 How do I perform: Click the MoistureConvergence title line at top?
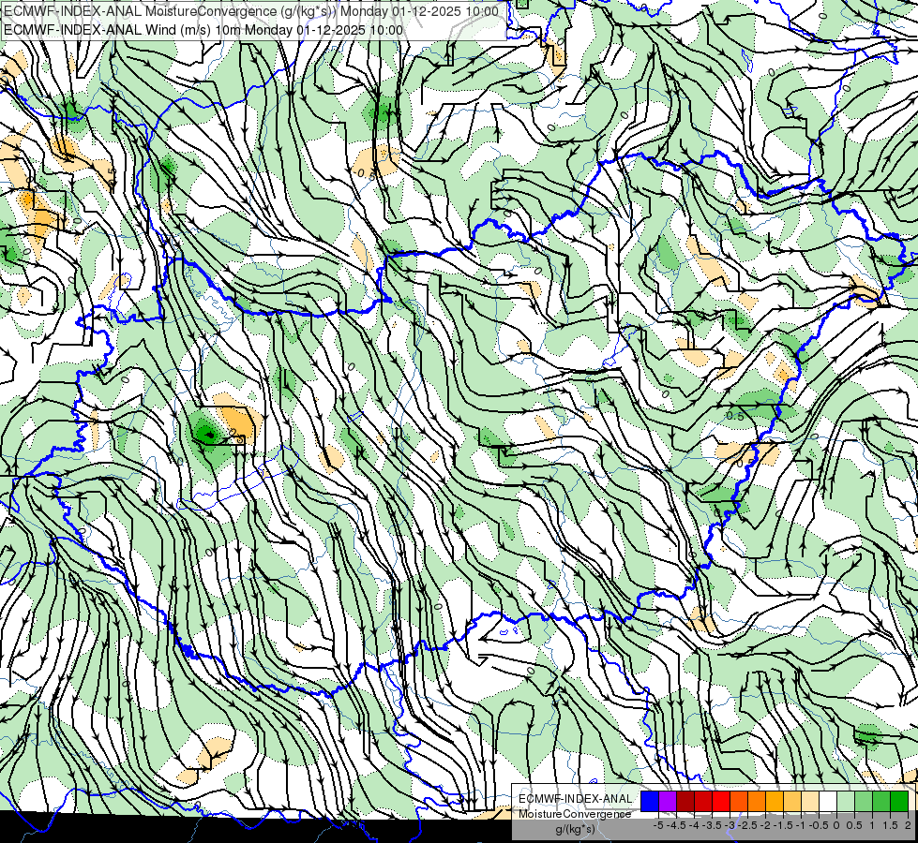coord(251,11)
